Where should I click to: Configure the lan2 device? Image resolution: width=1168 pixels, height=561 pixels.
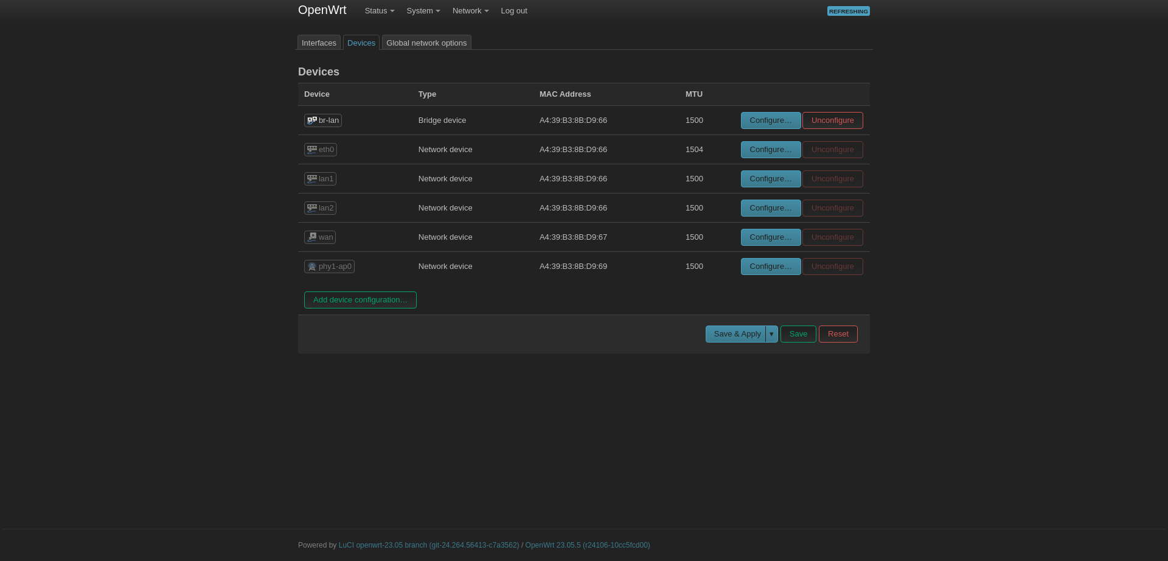771,208
